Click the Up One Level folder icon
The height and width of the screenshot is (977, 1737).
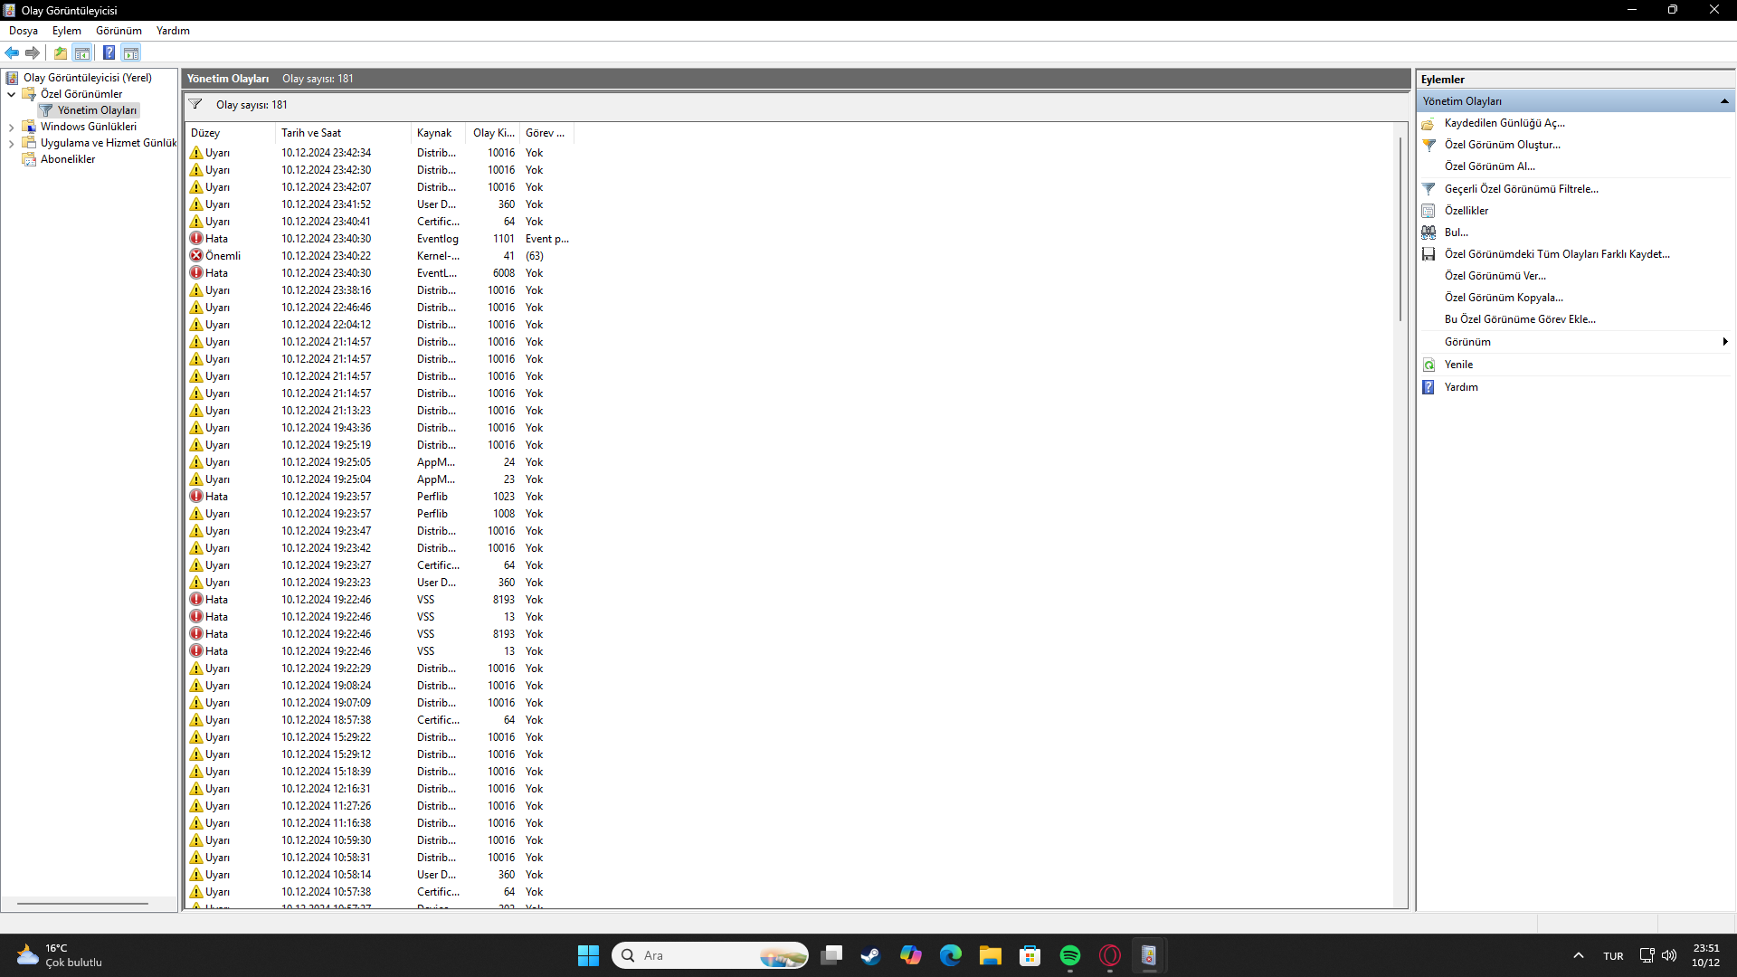pyautogui.click(x=60, y=52)
